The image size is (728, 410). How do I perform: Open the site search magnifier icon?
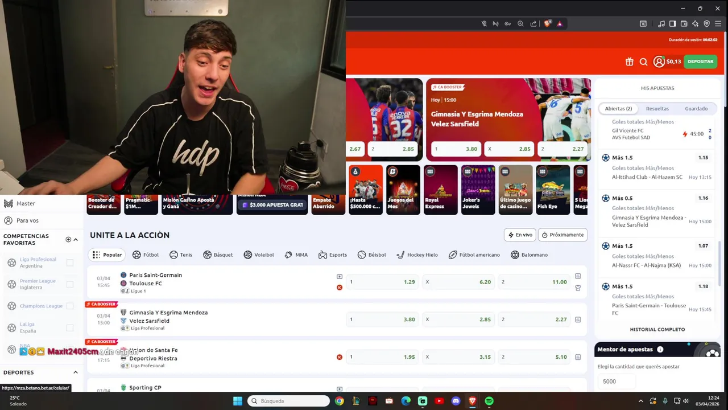point(643,62)
